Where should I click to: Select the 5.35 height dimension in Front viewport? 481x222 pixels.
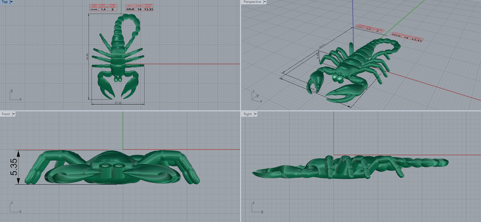14,167
